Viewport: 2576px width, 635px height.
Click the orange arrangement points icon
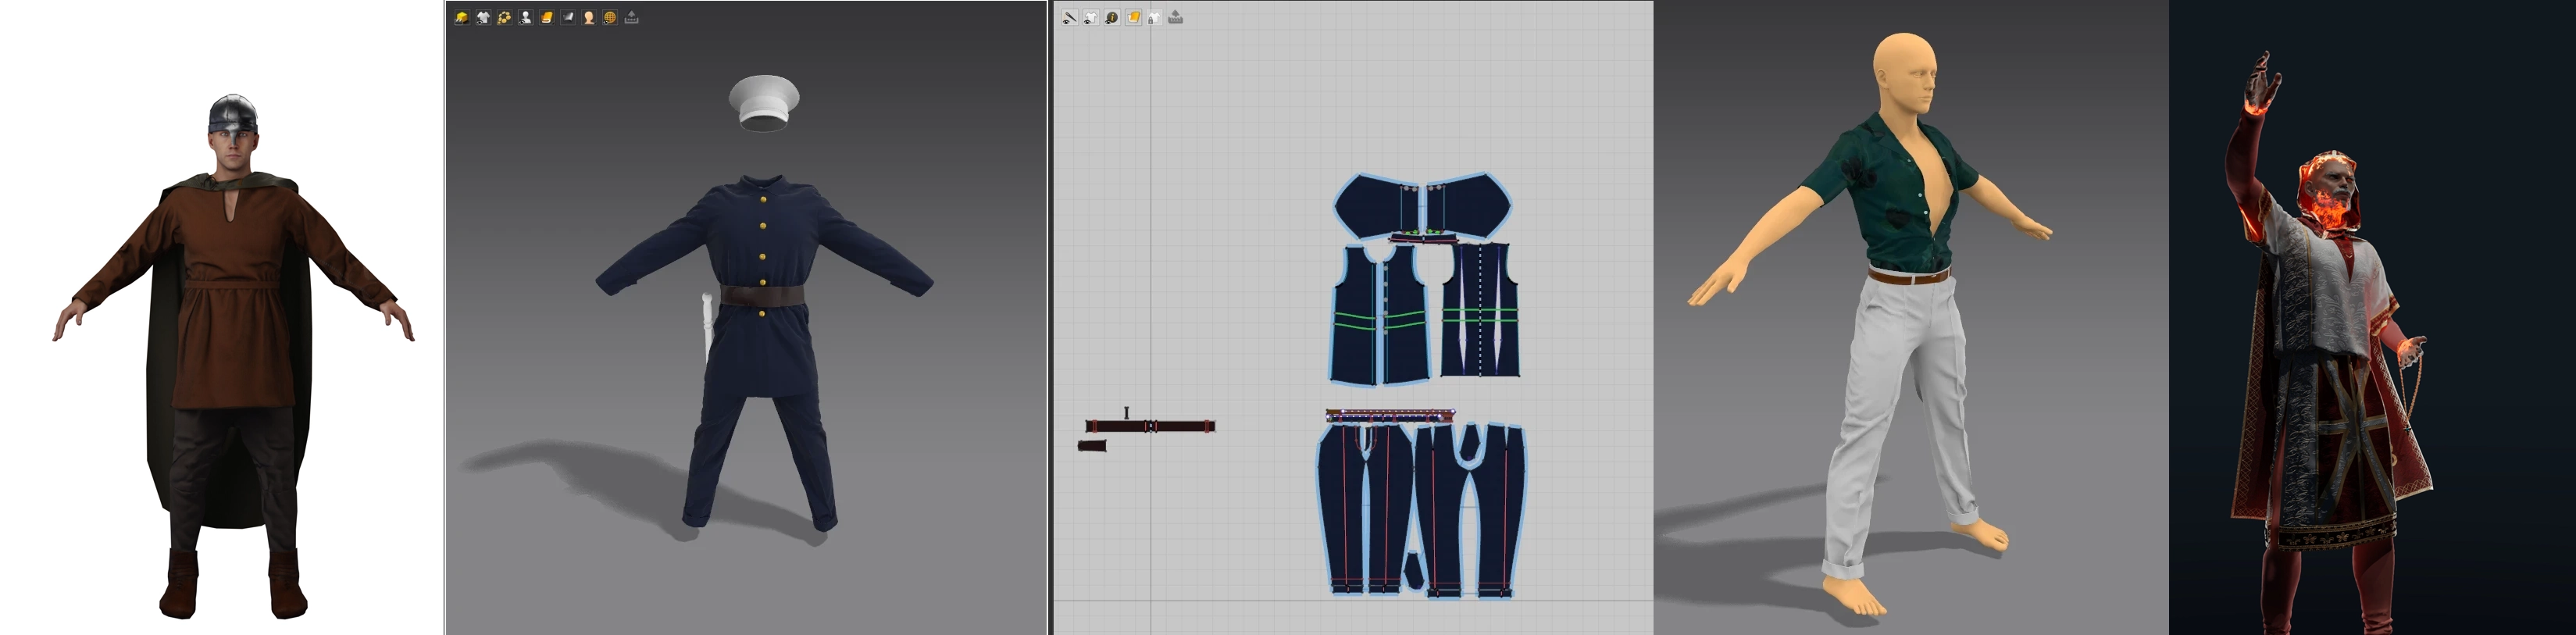point(504,17)
